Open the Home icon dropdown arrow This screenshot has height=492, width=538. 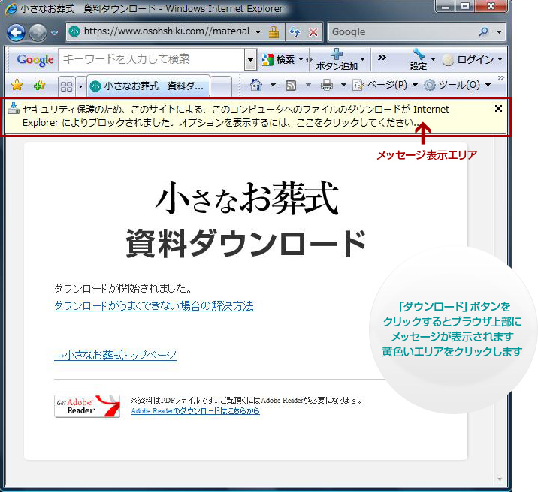[273, 85]
